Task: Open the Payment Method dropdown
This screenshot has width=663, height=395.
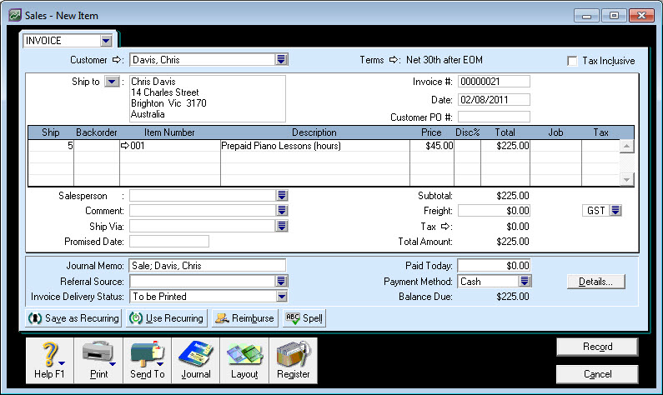Action: coord(525,282)
